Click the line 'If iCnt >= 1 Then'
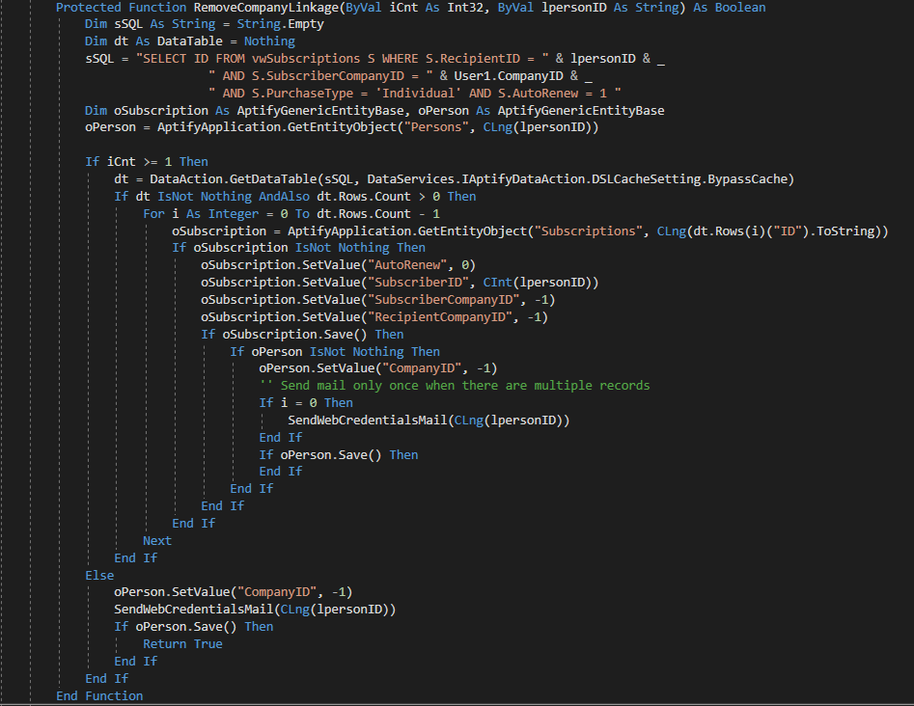 click(x=147, y=162)
